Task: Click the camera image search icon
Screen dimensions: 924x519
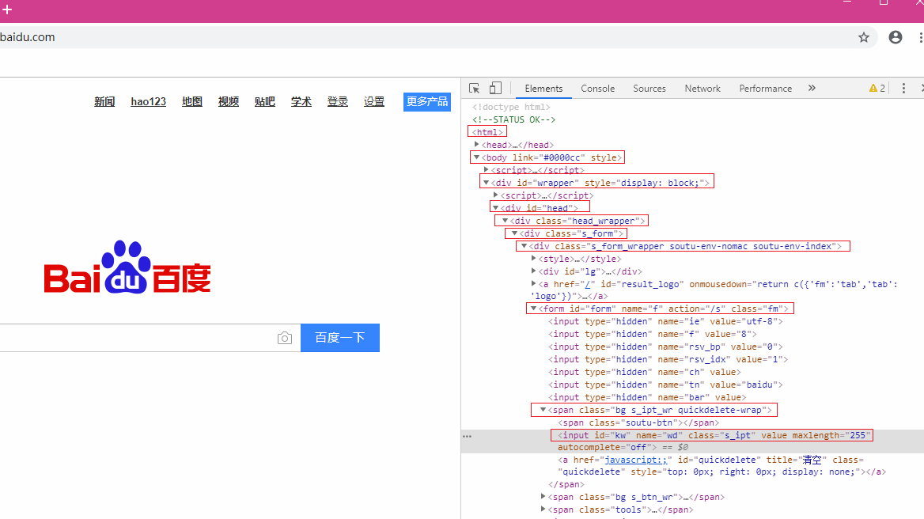Action: (285, 338)
